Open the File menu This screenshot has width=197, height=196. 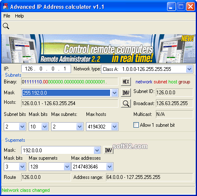7,16
